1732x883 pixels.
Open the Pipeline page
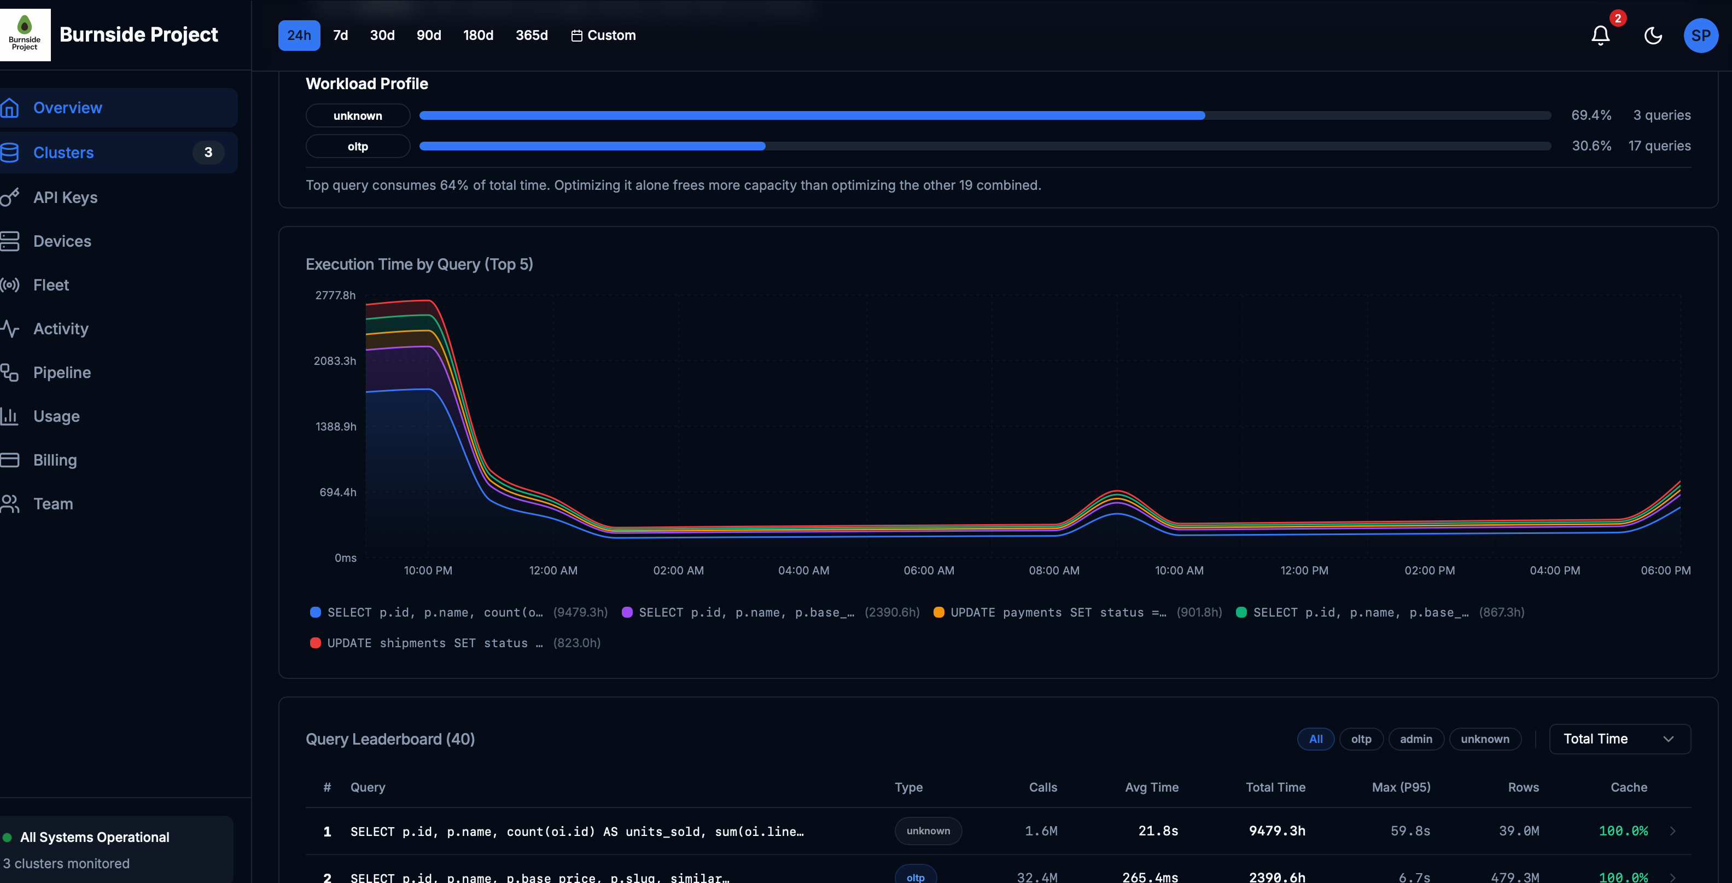(62, 372)
